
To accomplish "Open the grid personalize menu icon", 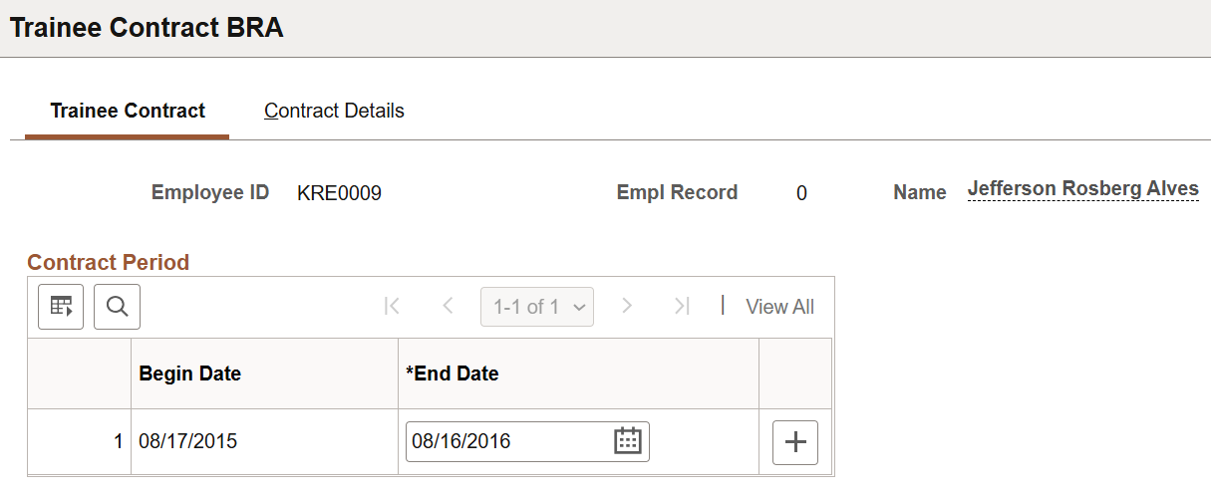I will pos(61,306).
